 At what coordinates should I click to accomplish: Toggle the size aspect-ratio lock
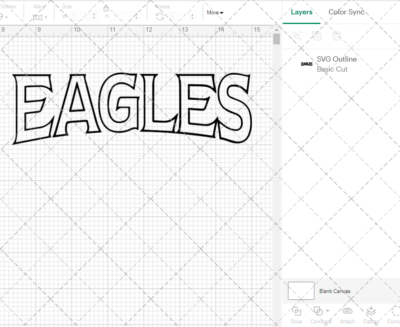106,8
